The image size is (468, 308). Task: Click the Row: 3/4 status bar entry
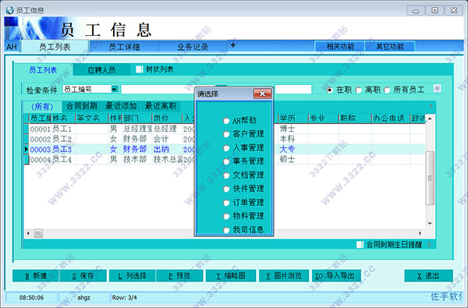pos(124,298)
